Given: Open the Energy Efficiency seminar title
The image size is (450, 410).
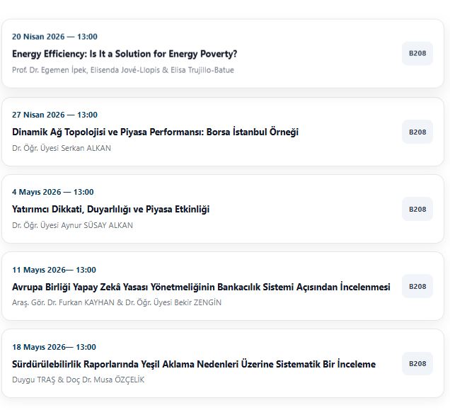Looking at the screenshot, I should click(x=125, y=54).
